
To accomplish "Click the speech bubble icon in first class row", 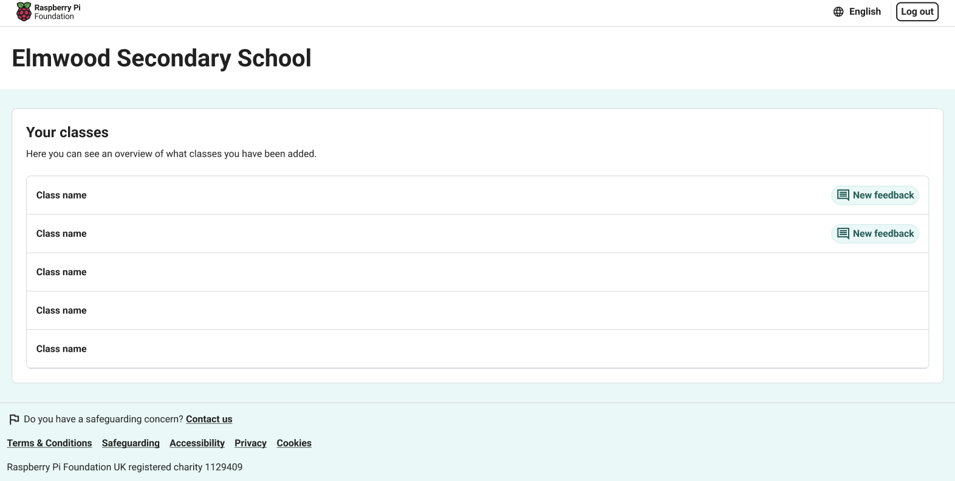I will (843, 195).
